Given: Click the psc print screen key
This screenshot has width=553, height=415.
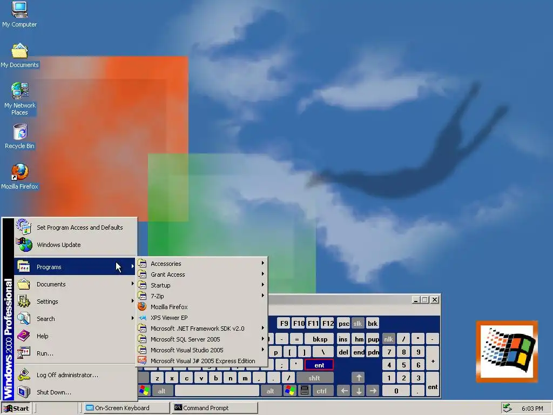Looking at the screenshot, I should coord(343,323).
